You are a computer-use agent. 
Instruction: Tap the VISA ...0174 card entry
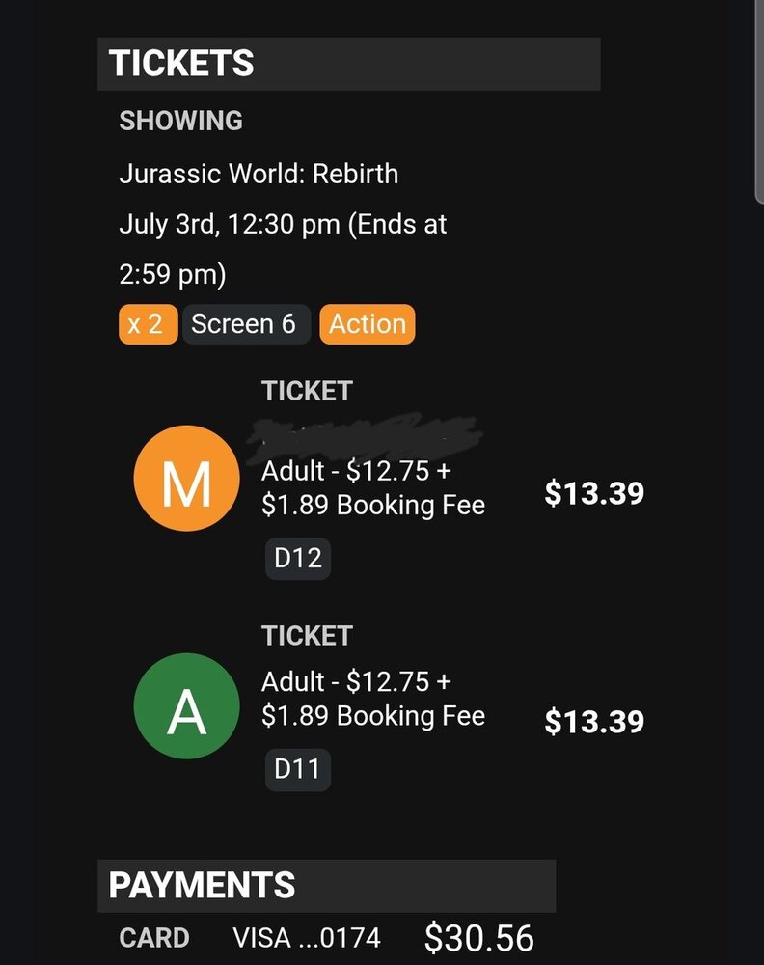coord(307,938)
